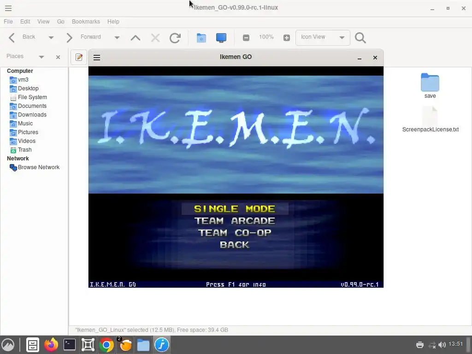Image resolution: width=472 pixels, height=354 pixels.
Task: Click "Press F1 for info" text
Action: click(236, 284)
